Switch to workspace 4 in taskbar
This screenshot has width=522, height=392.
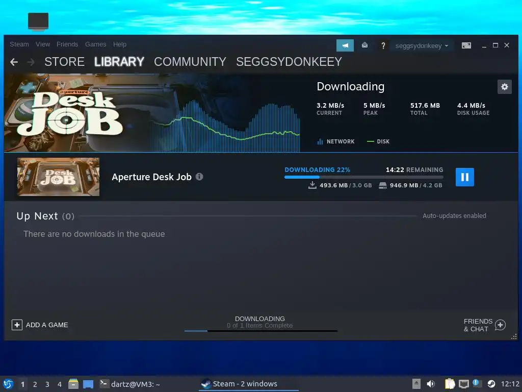60,384
